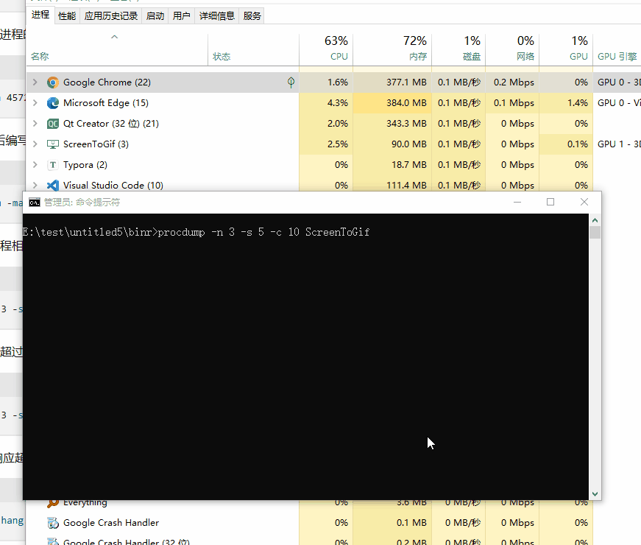Select the Qt Creator (32 位) (21) row
Screen dimensions: 641x545
tap(333, 124)
